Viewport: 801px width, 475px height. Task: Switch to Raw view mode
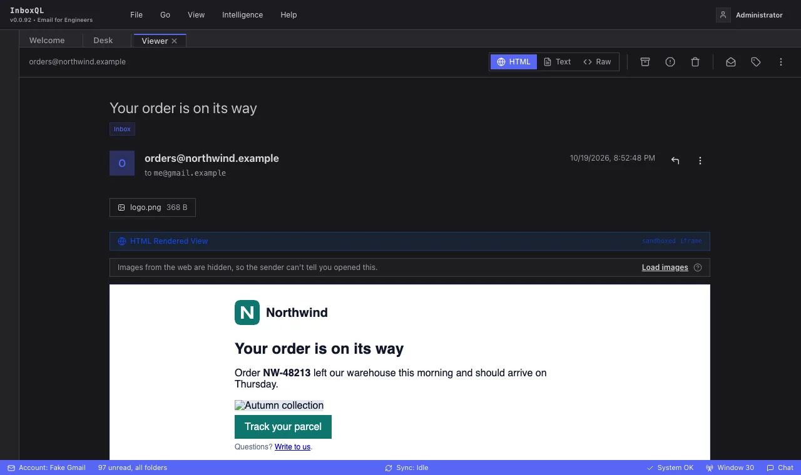coord(597,62)
